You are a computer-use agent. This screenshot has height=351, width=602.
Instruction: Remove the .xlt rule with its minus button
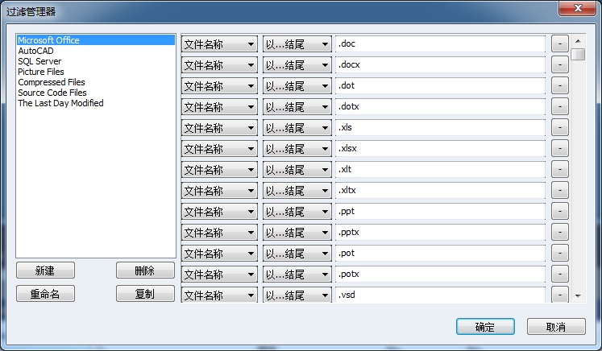(560, 169)
